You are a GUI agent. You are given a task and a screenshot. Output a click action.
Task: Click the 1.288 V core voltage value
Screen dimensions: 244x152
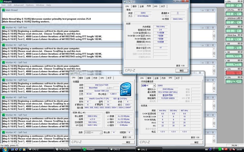(113, 94)
